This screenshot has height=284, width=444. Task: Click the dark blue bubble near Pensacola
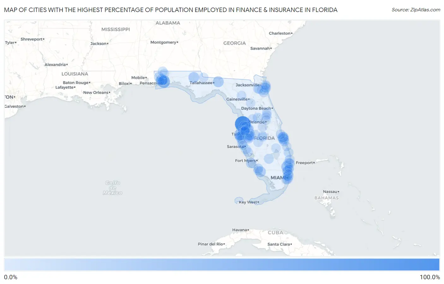coord(163,81)
